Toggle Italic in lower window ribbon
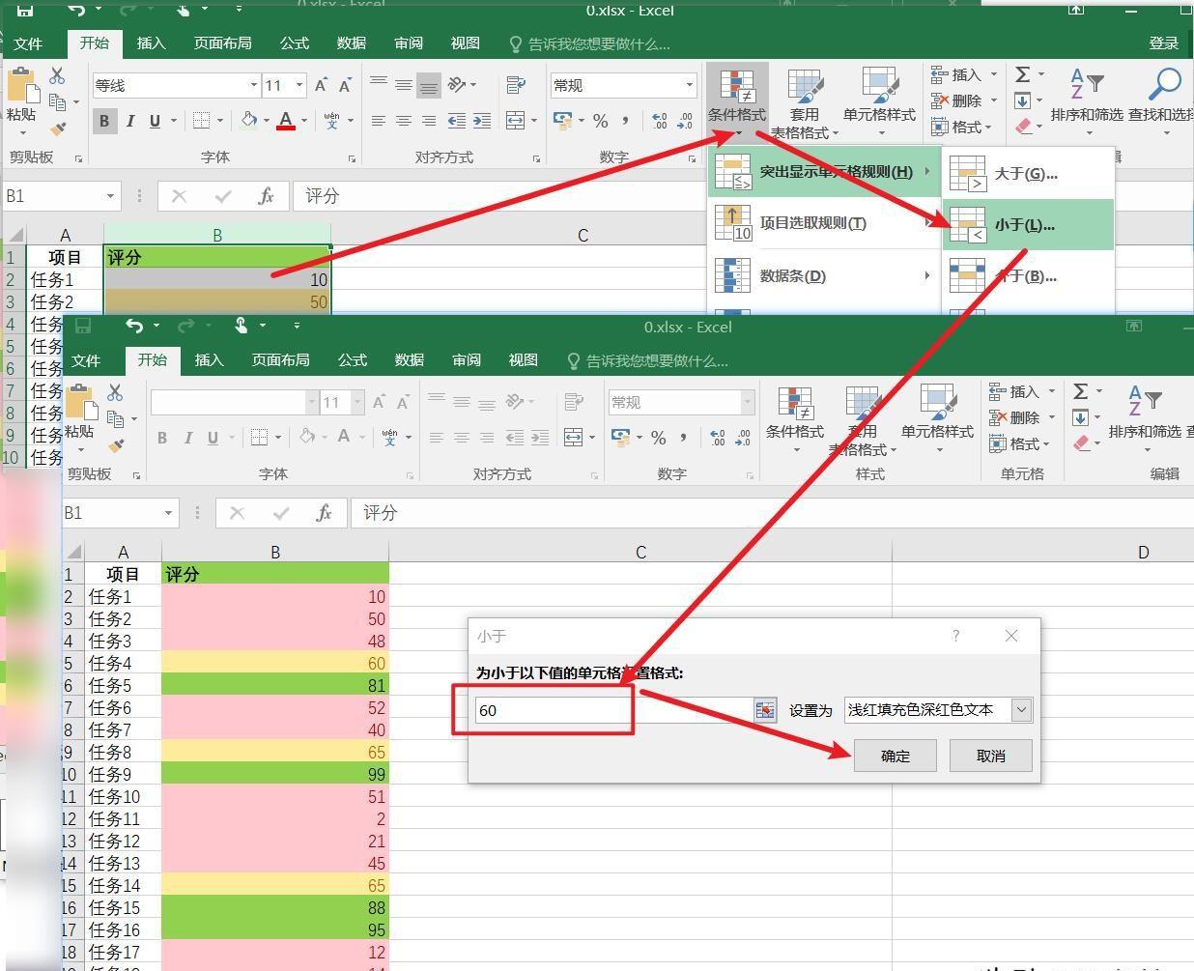 187,438
